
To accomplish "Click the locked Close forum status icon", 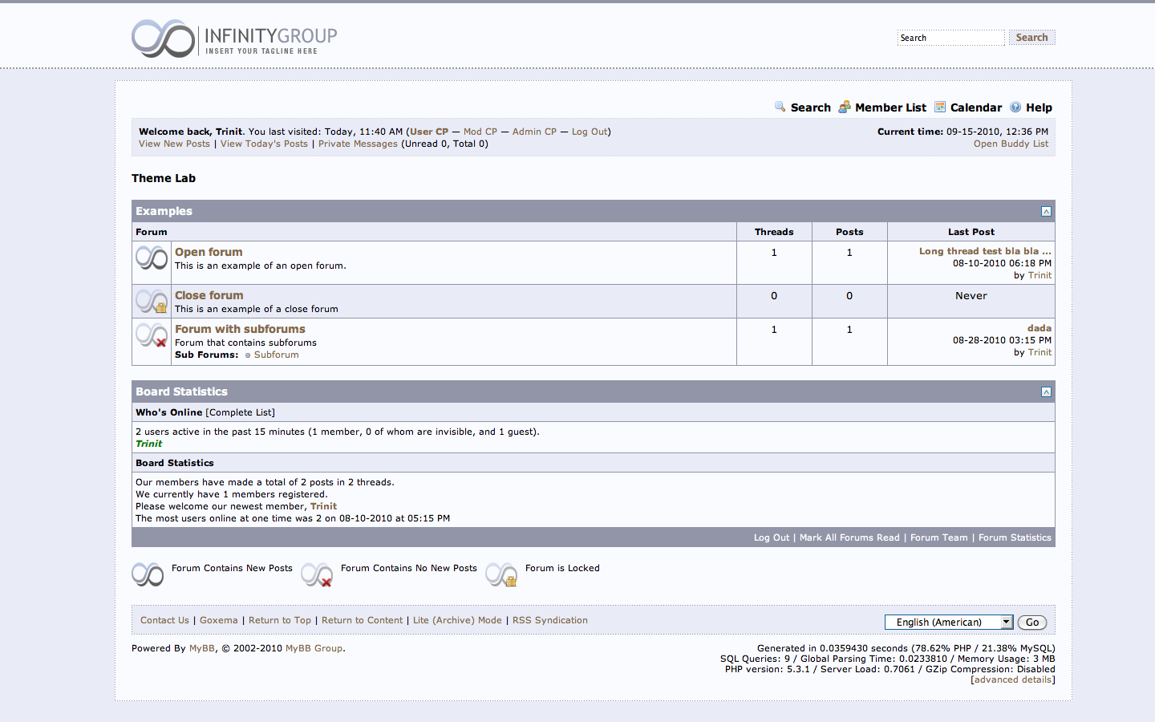I will tap(152, 302).
